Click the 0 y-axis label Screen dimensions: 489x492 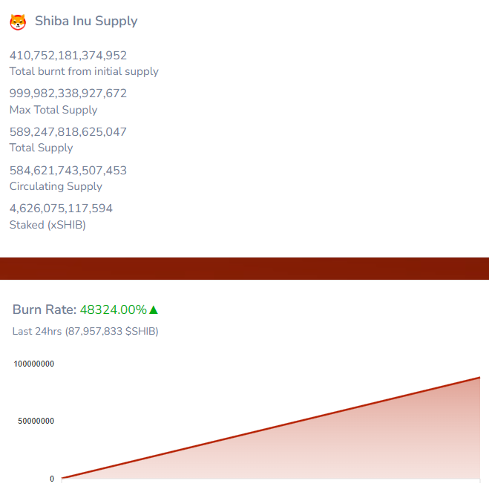(52, 479)
